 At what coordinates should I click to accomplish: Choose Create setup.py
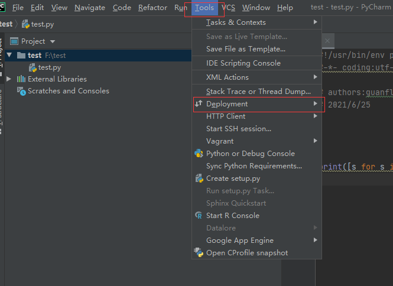256,178
